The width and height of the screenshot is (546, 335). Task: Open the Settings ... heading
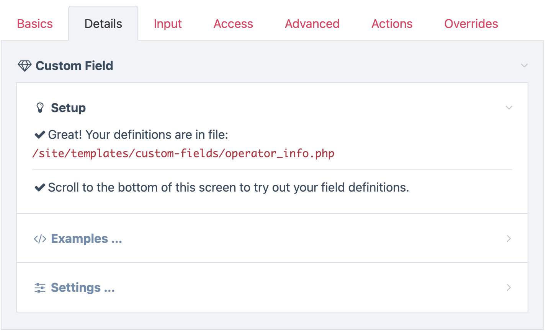[83, 288]
